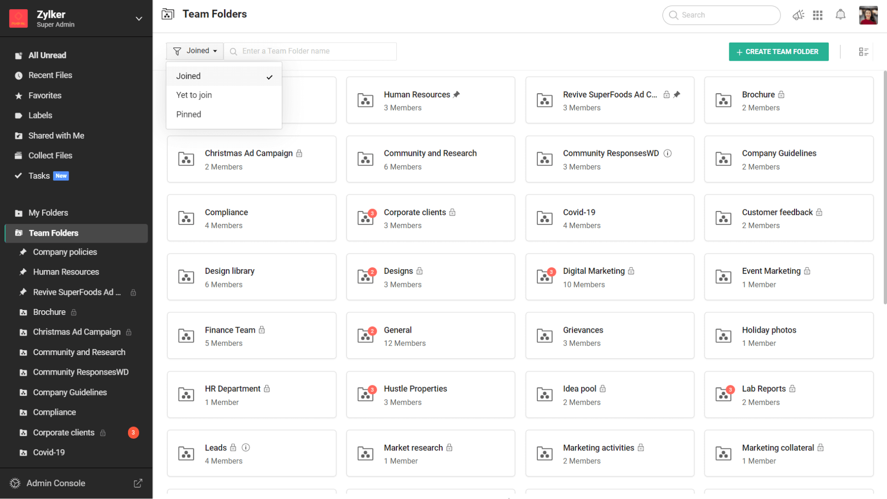Choose Yet to join filter option
This screenshot has height=499, width=887.
point(194,95)
